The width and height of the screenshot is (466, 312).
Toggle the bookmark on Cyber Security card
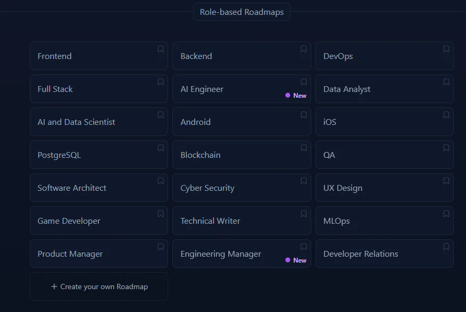(304, 181)
